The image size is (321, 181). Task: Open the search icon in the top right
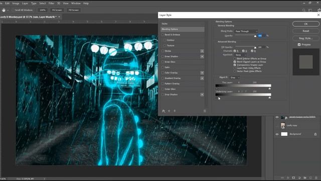(304, 10)
